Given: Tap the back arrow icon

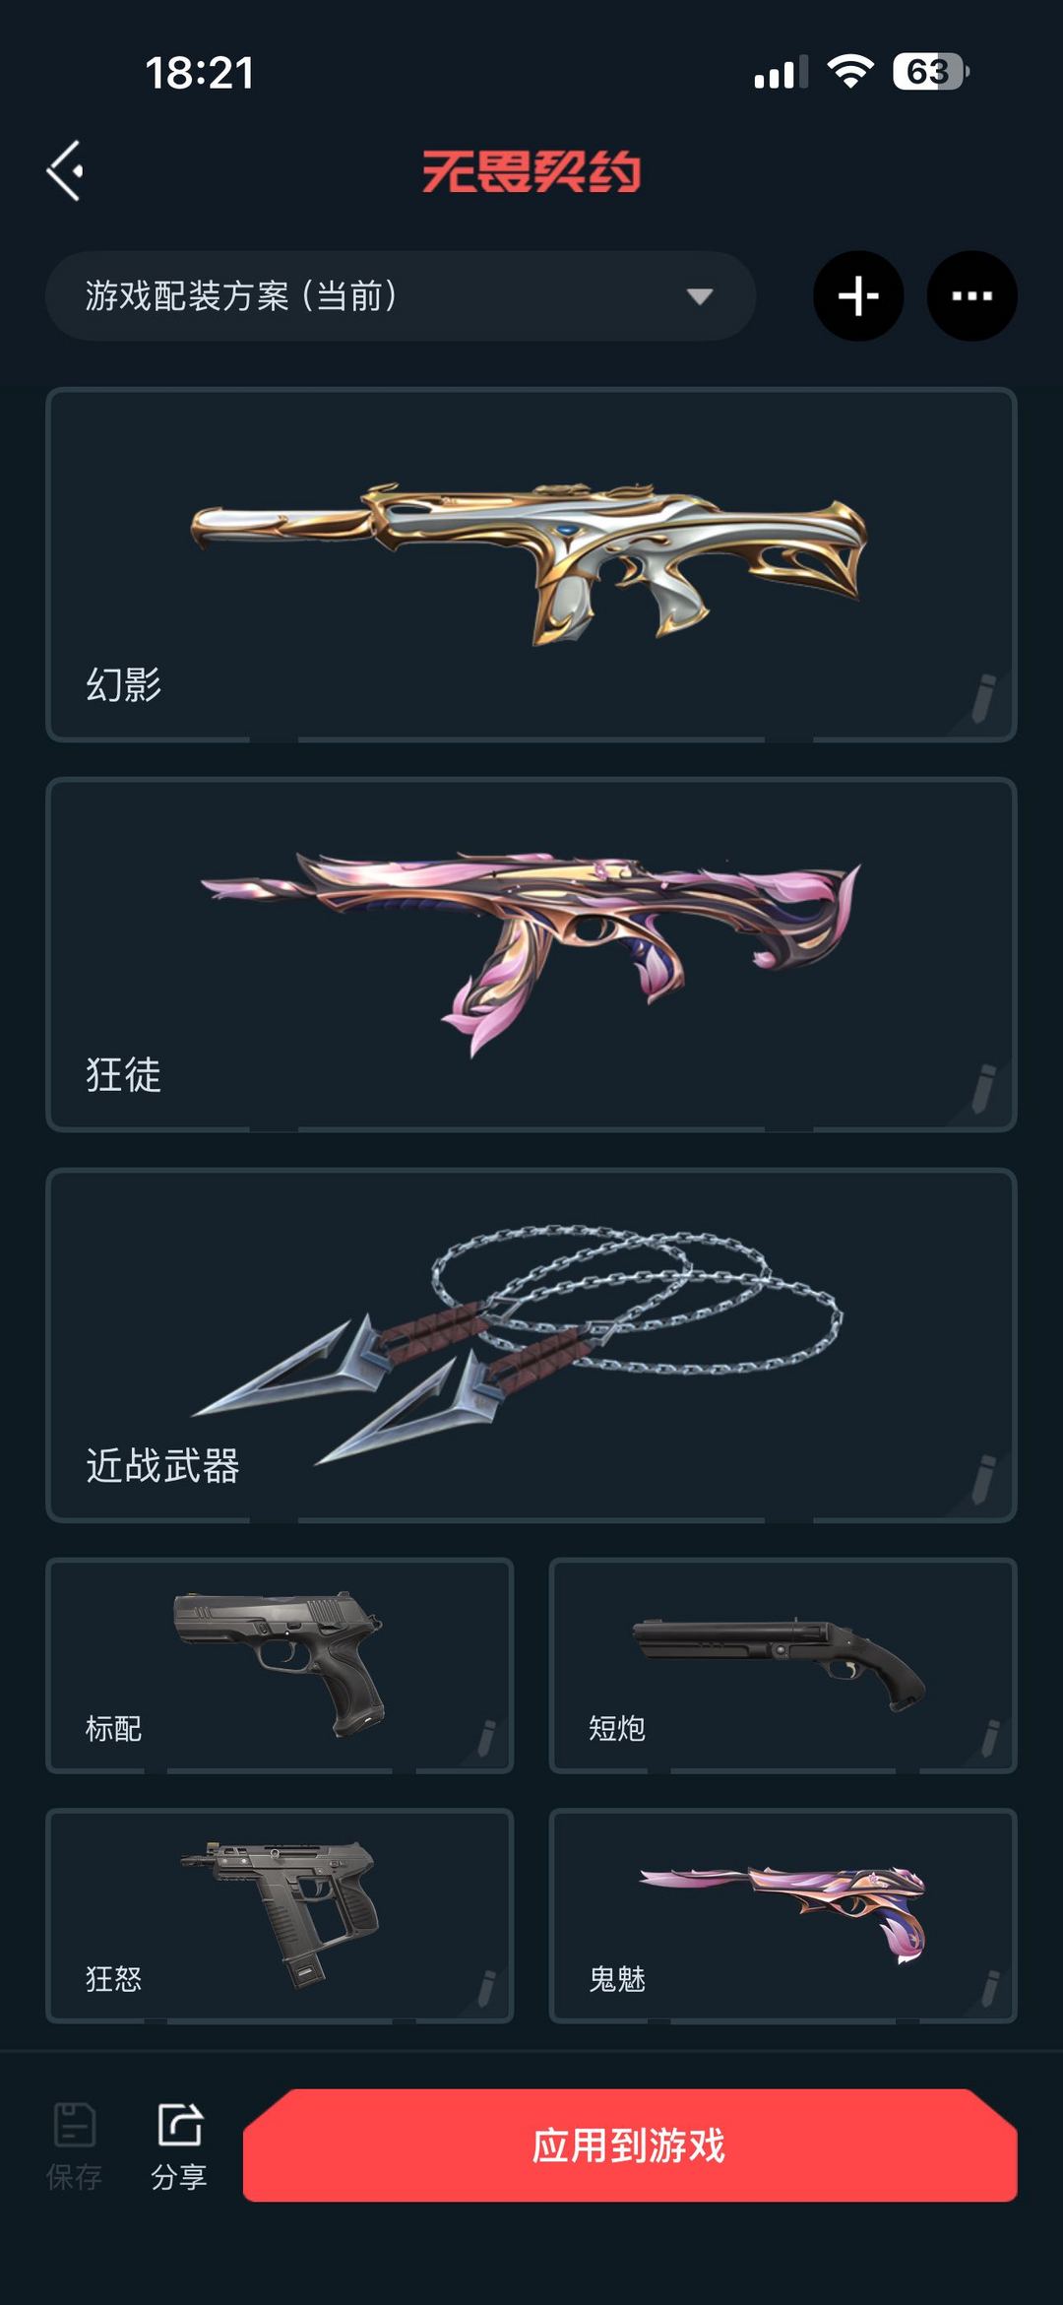Looking at the screenshot, I should (x=65, y=170).
